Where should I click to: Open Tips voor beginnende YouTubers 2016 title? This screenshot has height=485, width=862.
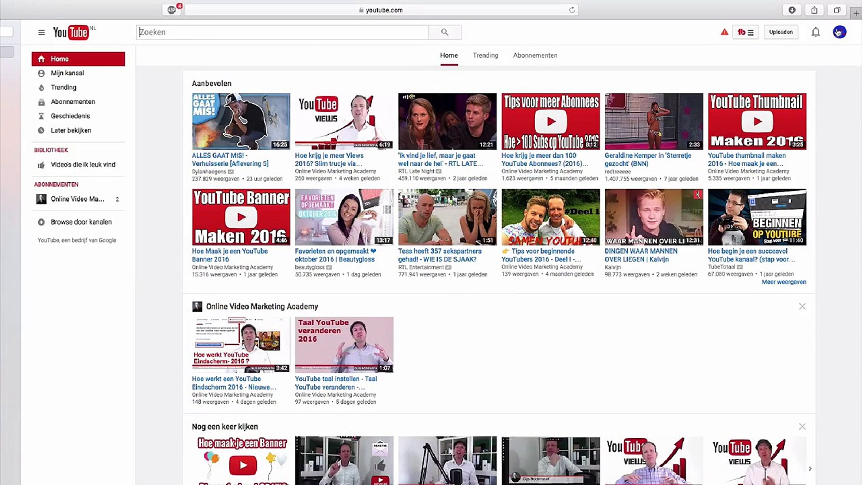pyautogui.click(x=541, y=255)
